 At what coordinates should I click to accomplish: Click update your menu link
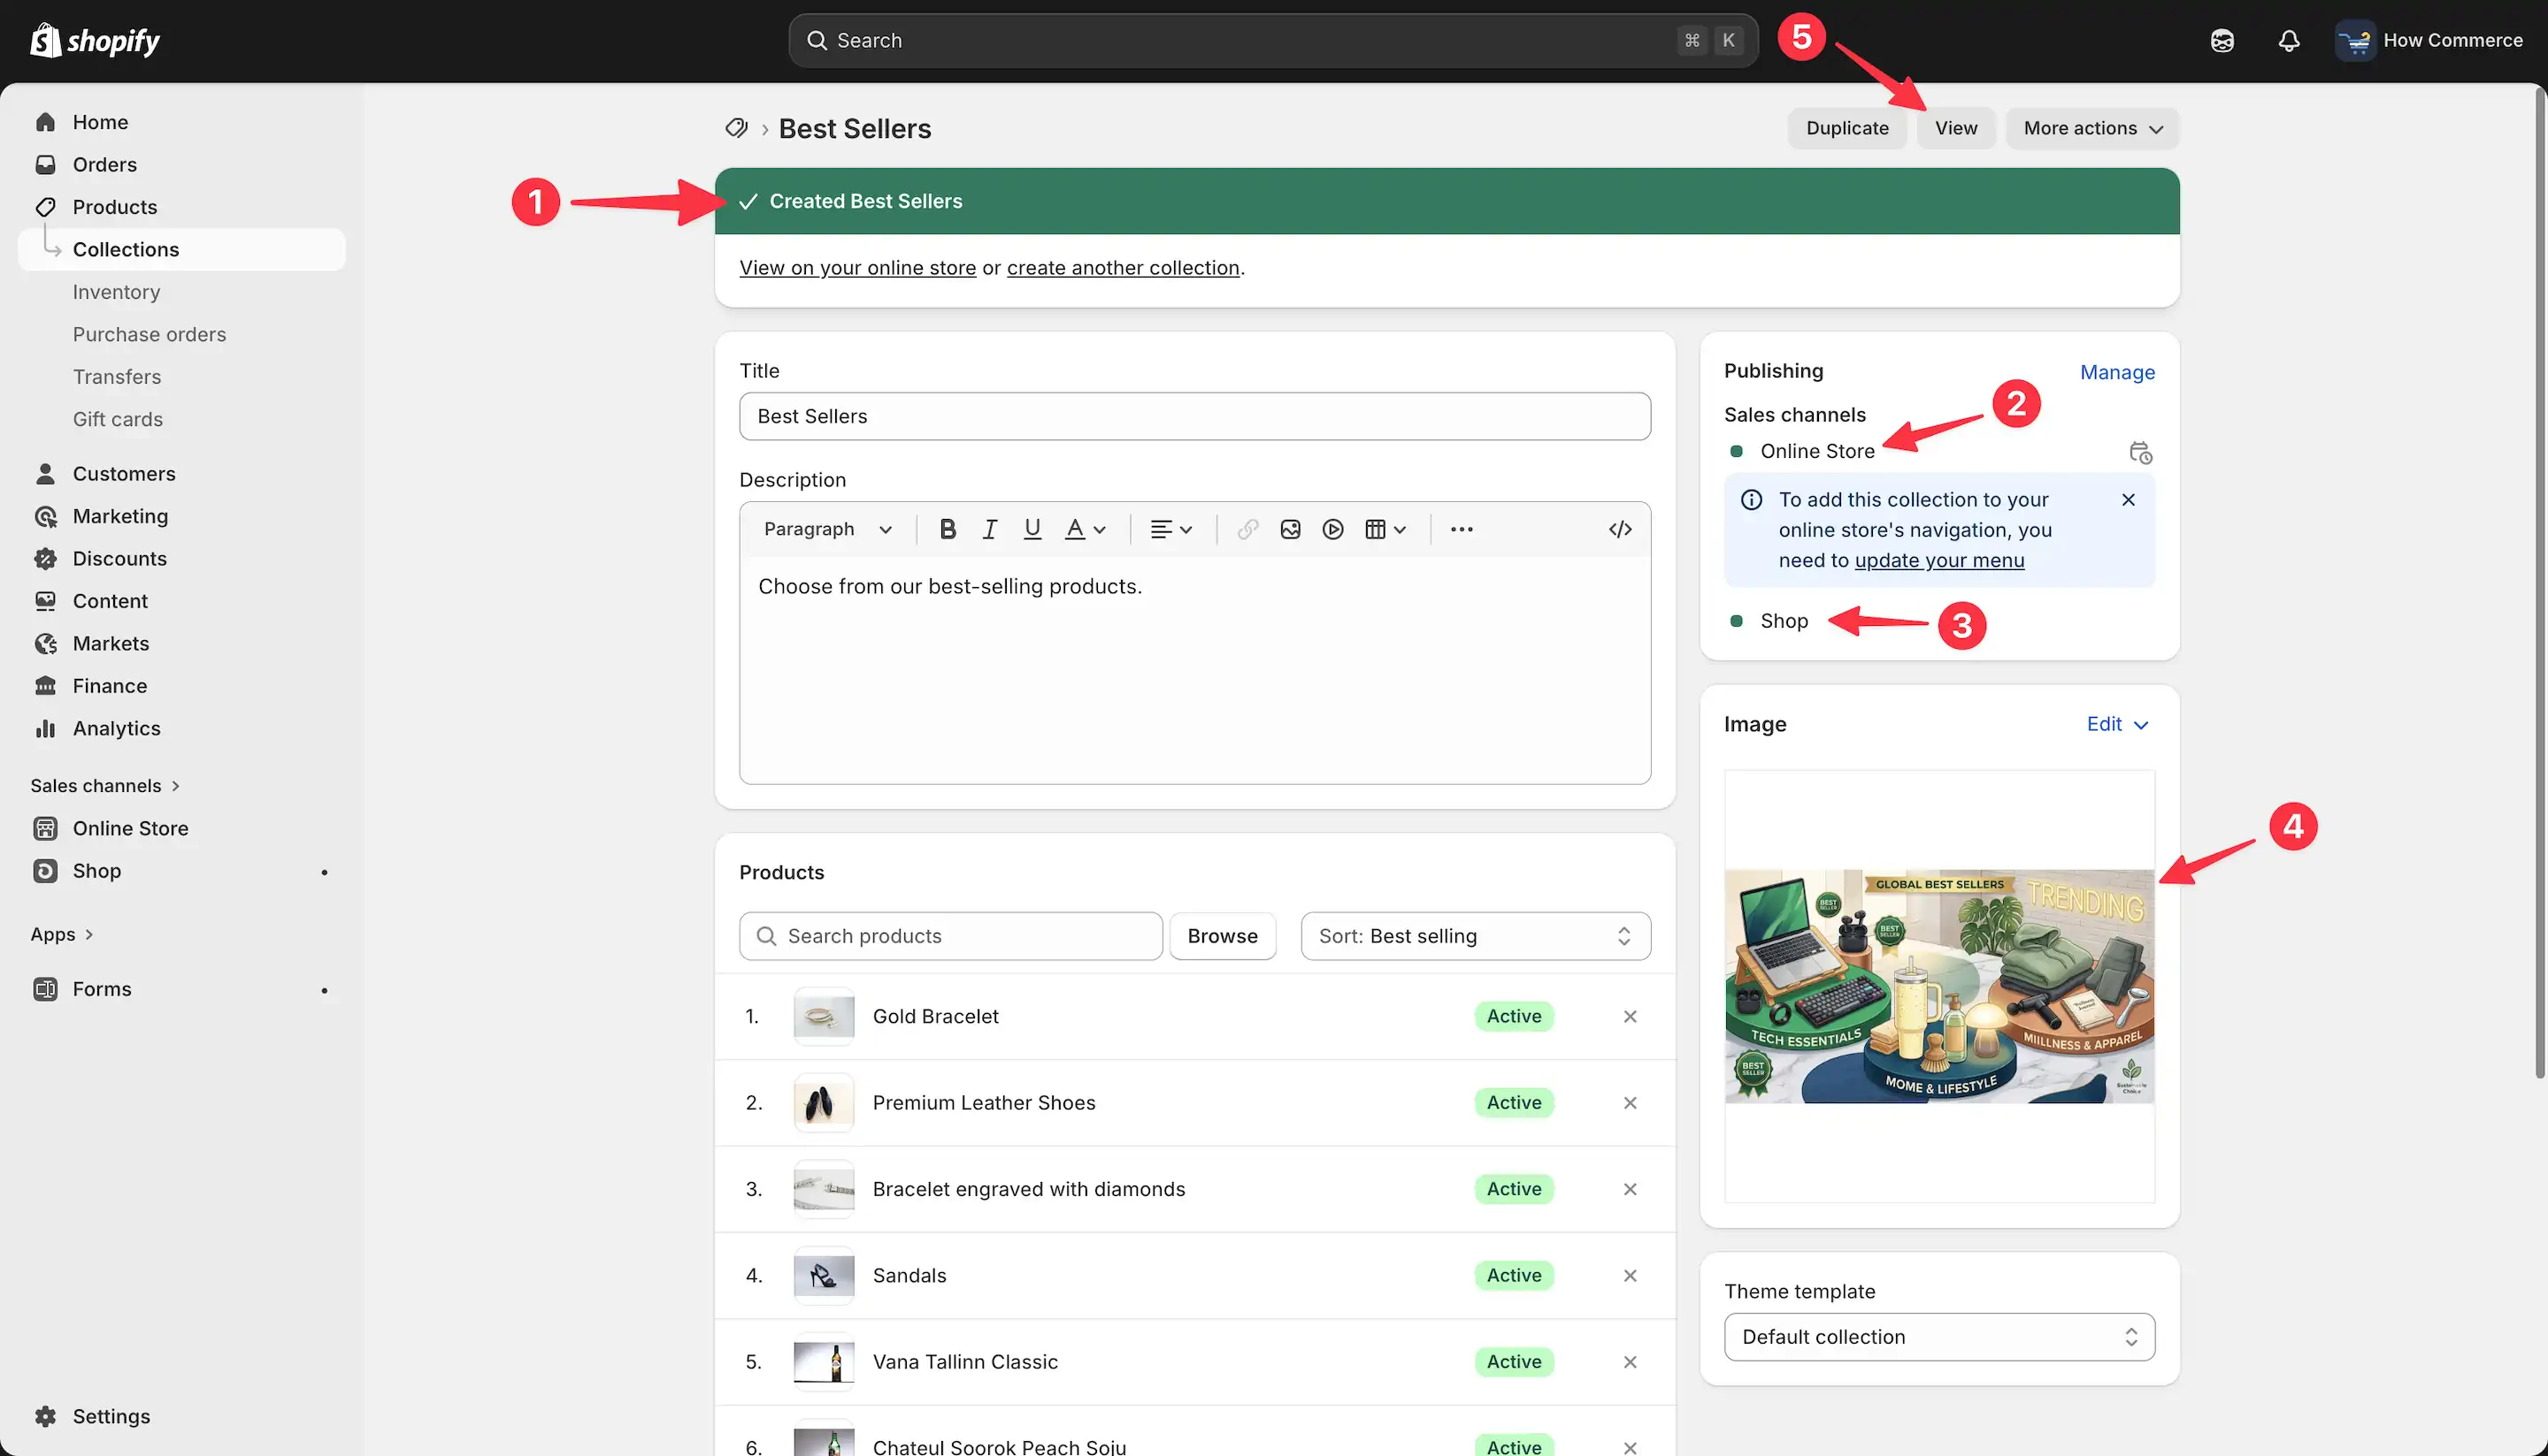[1938, 560]
